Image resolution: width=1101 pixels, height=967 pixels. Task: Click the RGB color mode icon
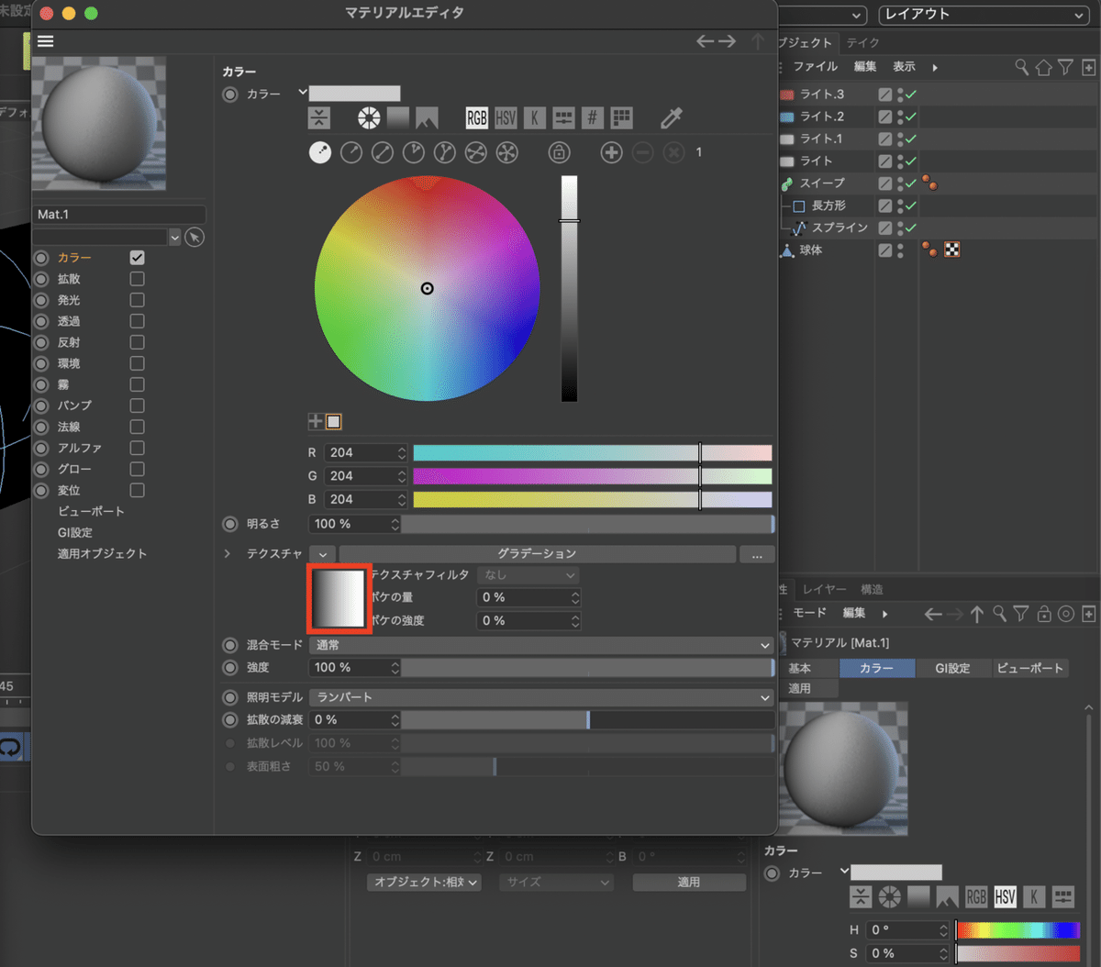click(476, 117)
